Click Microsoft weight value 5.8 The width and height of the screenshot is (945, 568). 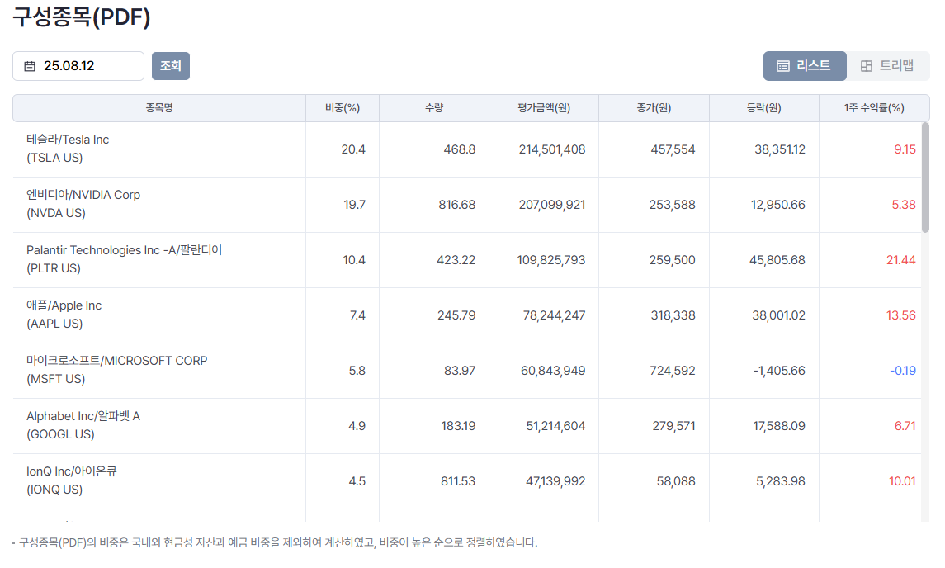(x=357, y=371)
